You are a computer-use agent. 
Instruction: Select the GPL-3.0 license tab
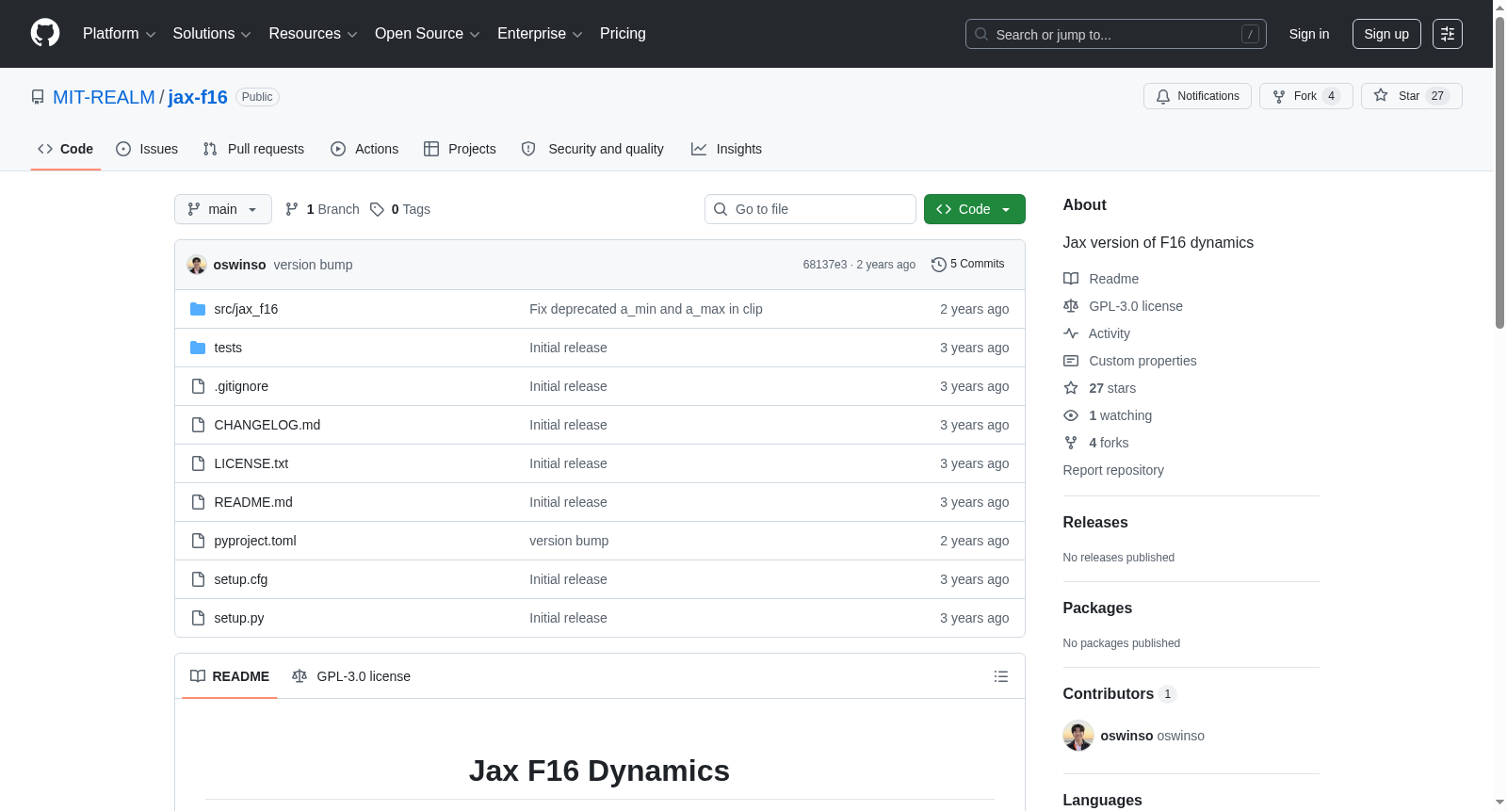351,676
